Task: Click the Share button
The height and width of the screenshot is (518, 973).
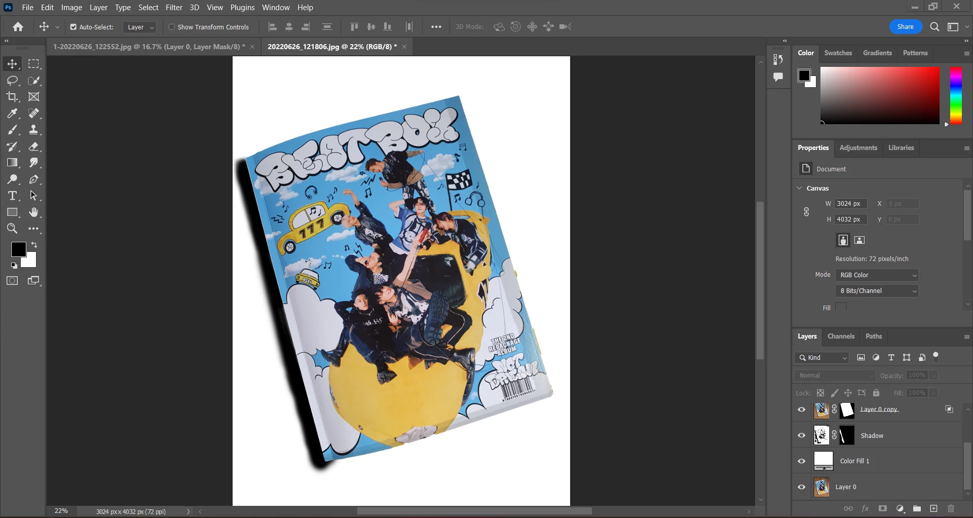Action: coord(905,27)
